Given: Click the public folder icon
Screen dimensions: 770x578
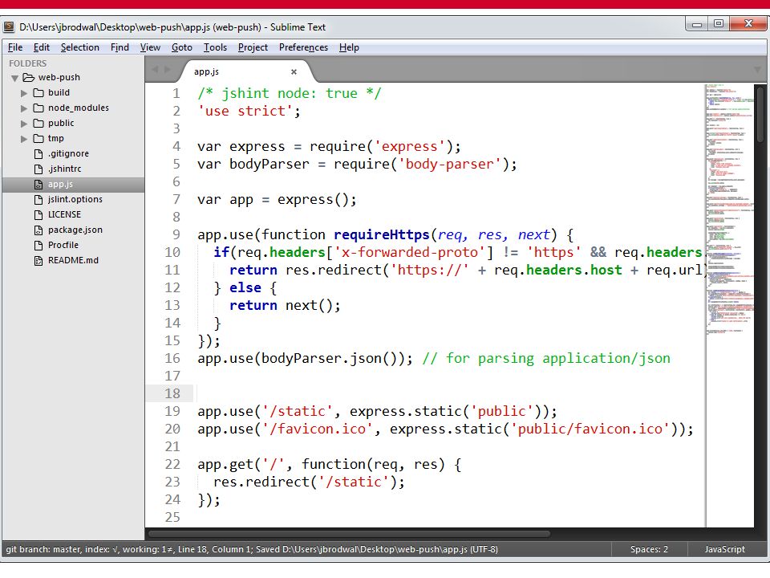Looking at the screenshot, I should click(x=38, y=123).
